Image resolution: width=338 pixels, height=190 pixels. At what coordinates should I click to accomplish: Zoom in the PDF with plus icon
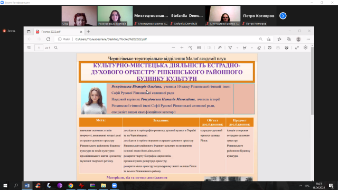click(x=182, y=47)
